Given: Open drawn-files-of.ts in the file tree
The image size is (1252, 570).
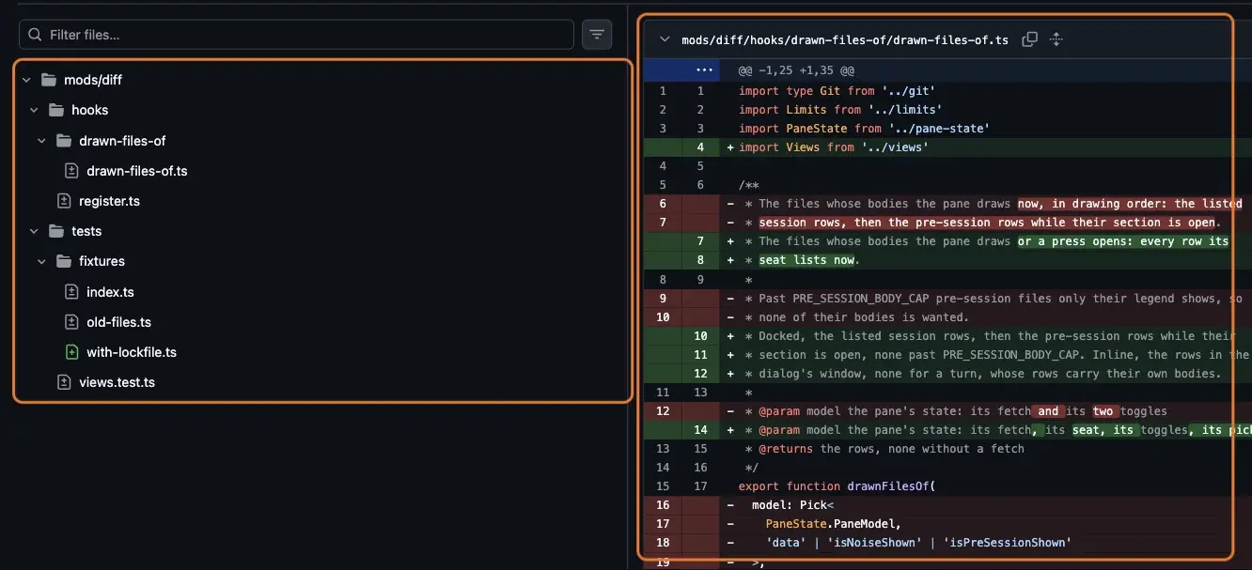Looking at the screenshot, I should (x=137, y=171).
